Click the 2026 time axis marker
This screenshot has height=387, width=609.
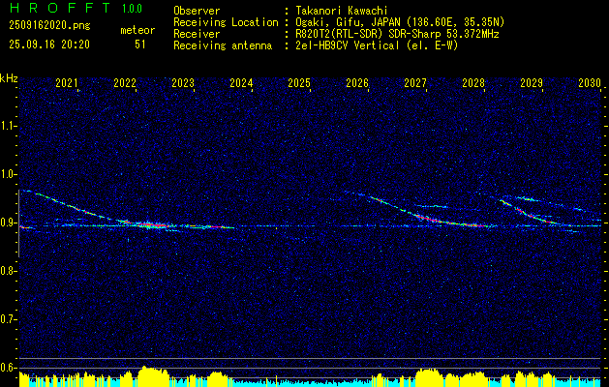pyautogui.click(x=357, y=82)
